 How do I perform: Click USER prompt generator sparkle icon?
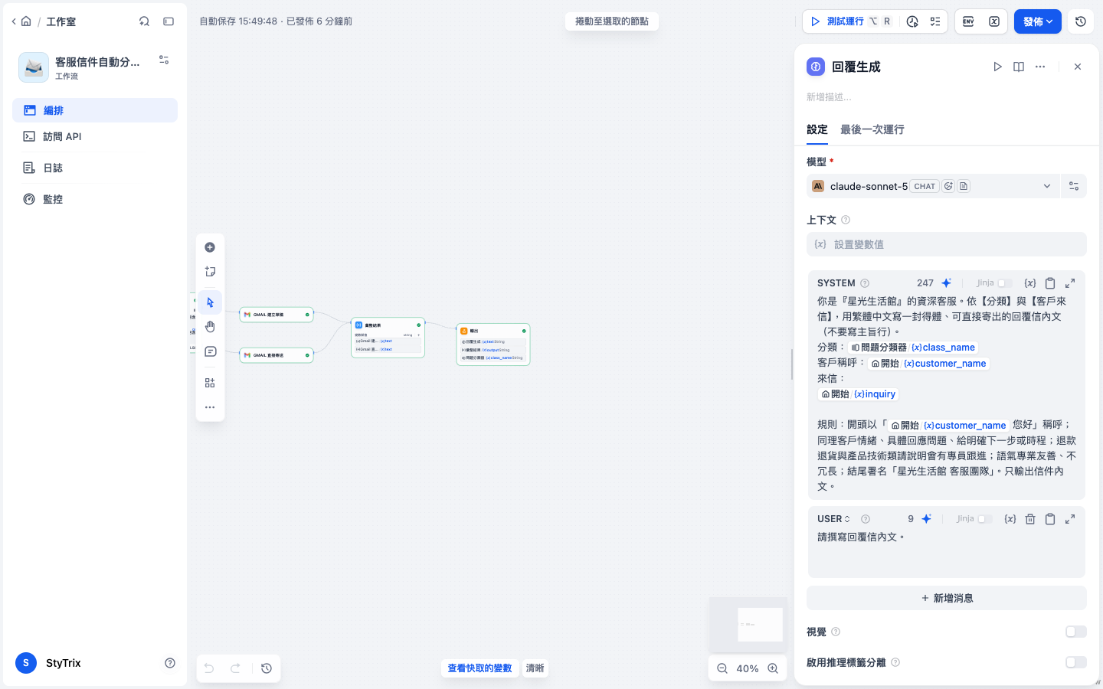(x=927, y=519)
